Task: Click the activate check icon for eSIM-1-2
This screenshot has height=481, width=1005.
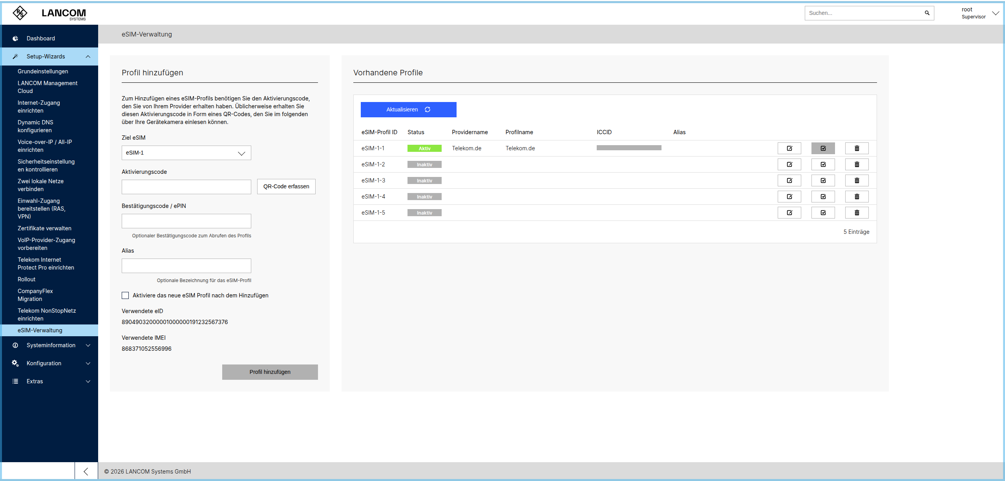Action: click(823, 164)
